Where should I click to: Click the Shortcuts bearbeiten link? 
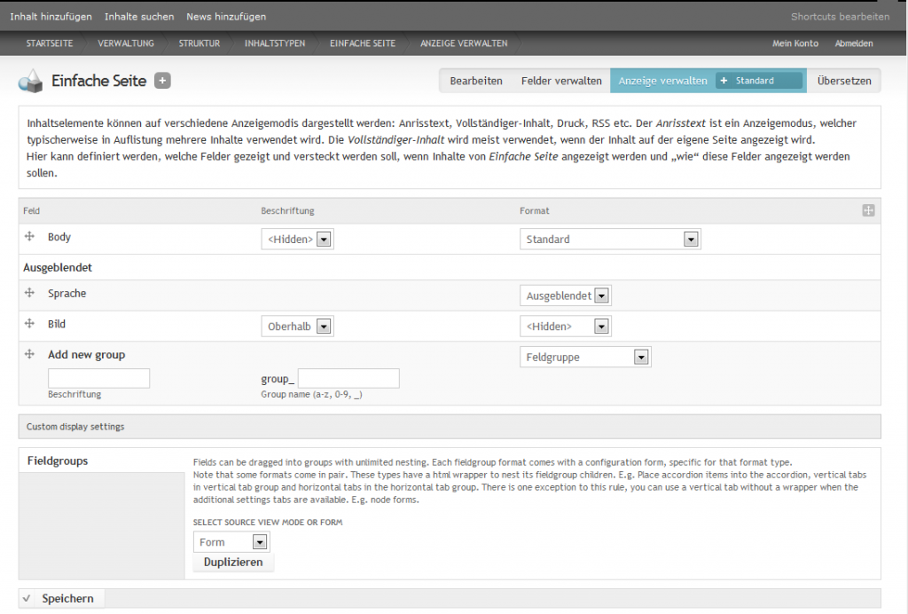click(x=840, y=17)
